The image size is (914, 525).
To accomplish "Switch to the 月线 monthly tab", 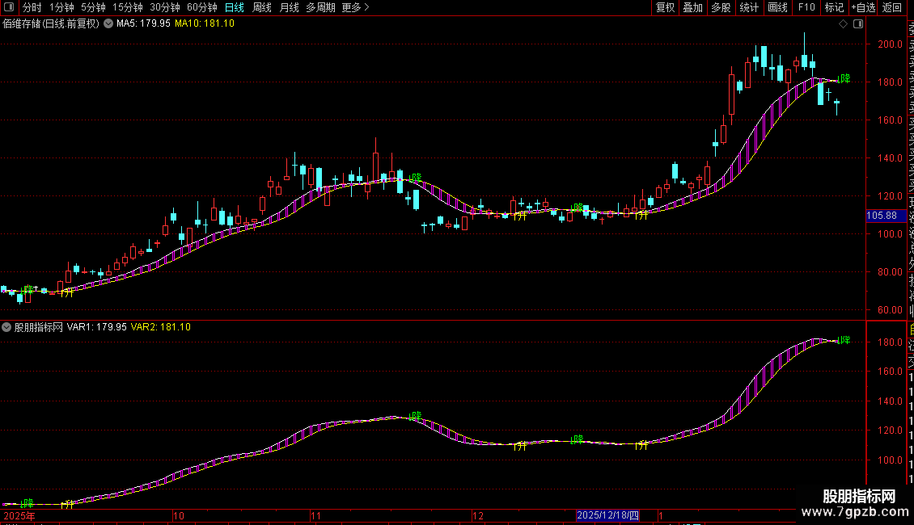I will pos(289,7).
